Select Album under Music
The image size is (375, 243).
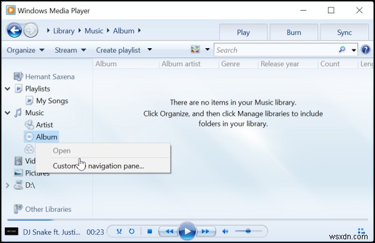(x=41, y=137)
